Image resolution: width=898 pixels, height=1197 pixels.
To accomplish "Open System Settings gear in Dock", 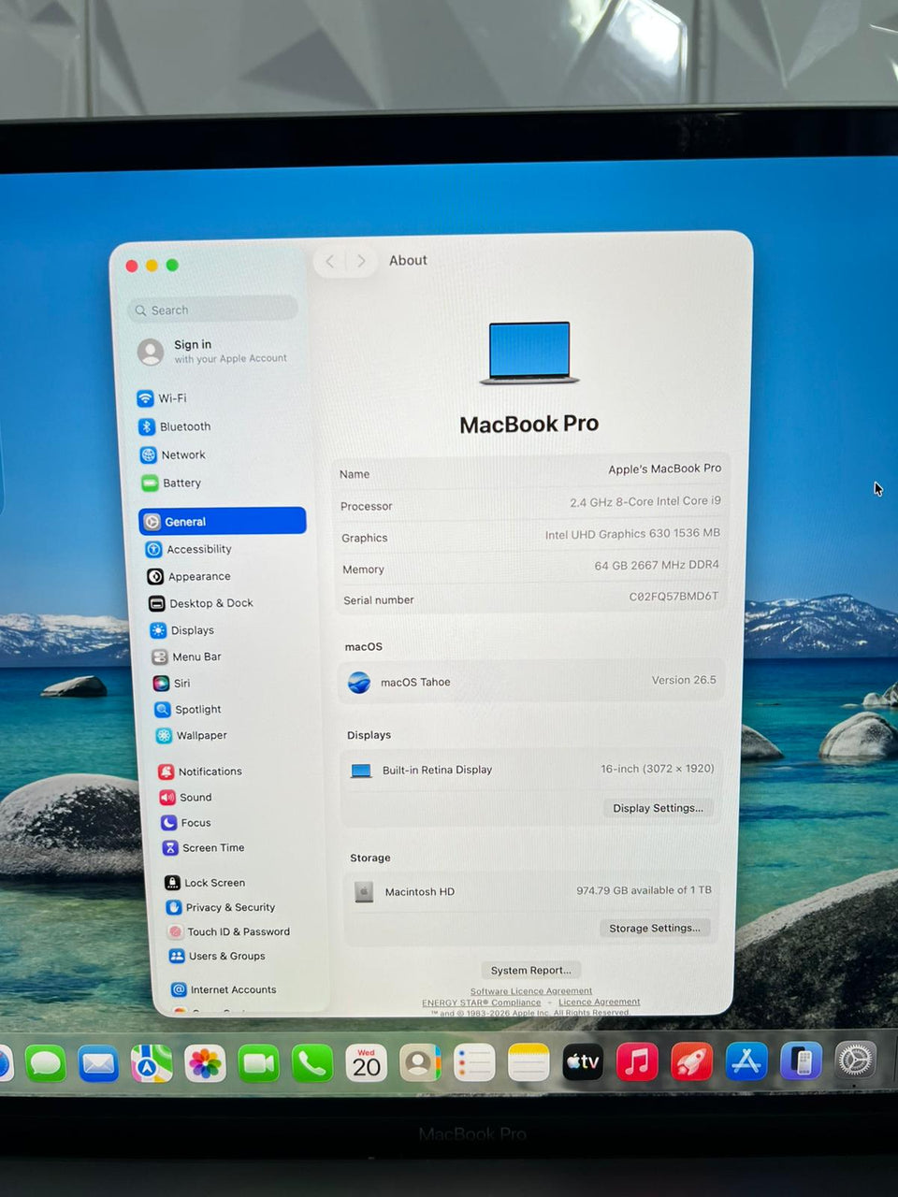I will point(855,1060).
